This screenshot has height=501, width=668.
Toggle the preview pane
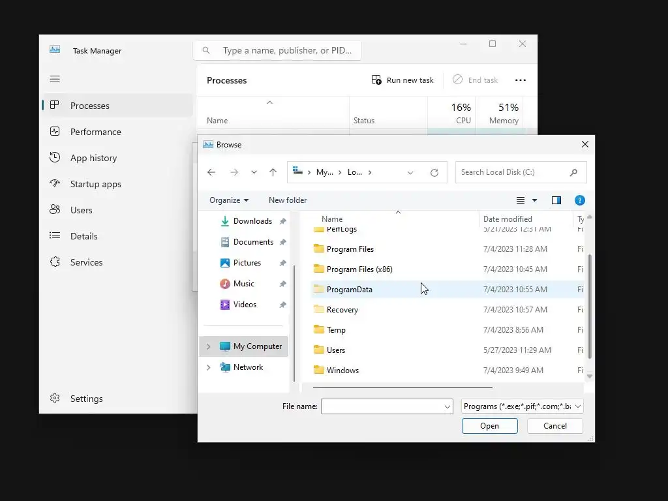[556, 200]
